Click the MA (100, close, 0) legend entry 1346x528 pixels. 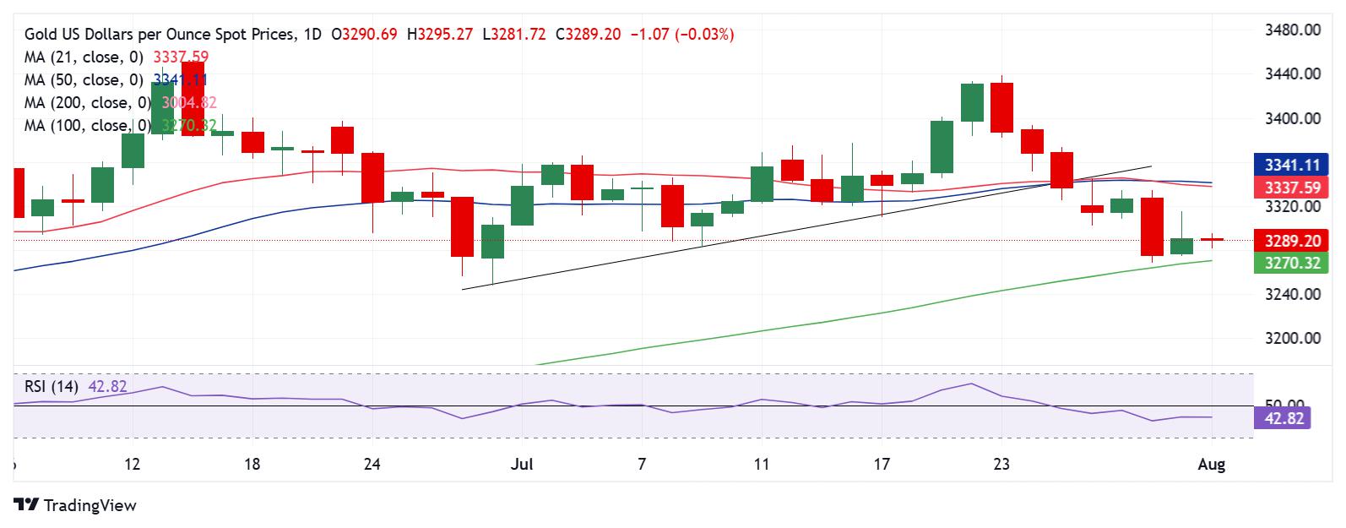pos(87,126)
